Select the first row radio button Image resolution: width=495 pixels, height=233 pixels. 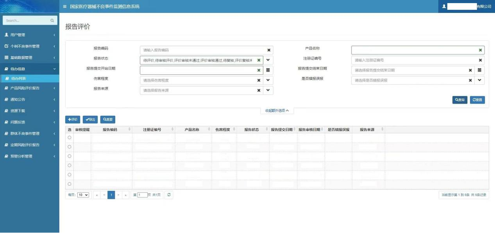pyautogui.click(x=70, y=138)
